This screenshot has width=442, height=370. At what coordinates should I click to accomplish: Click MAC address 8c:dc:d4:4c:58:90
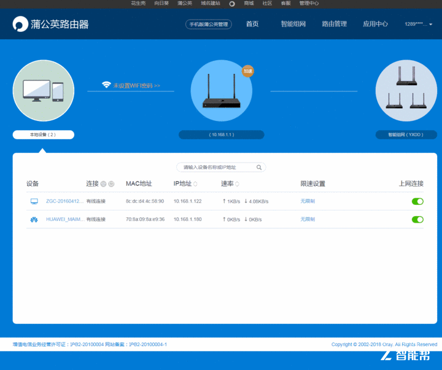[x=145, y=201]
